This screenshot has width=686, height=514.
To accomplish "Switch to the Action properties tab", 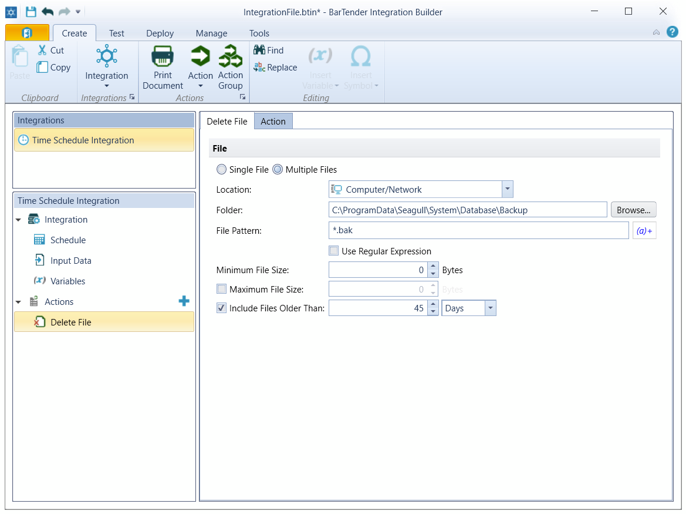I will [x=273, y=121].
